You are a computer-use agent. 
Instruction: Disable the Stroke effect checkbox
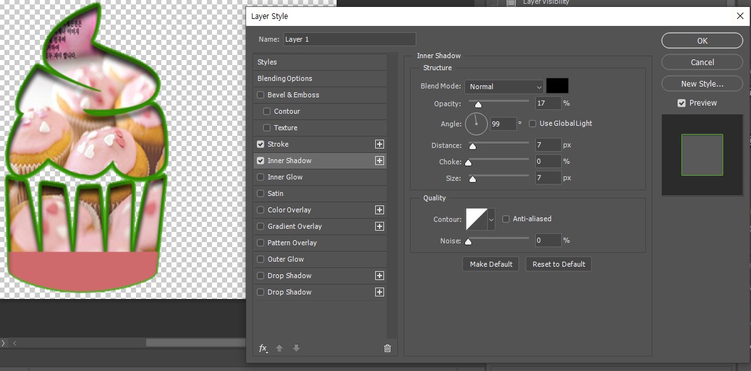coord(261,144)
